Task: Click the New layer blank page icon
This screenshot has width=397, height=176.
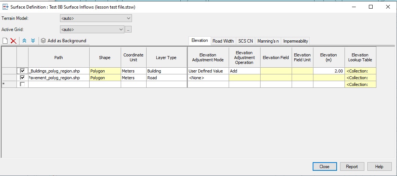Action: [x=5, y=41]
